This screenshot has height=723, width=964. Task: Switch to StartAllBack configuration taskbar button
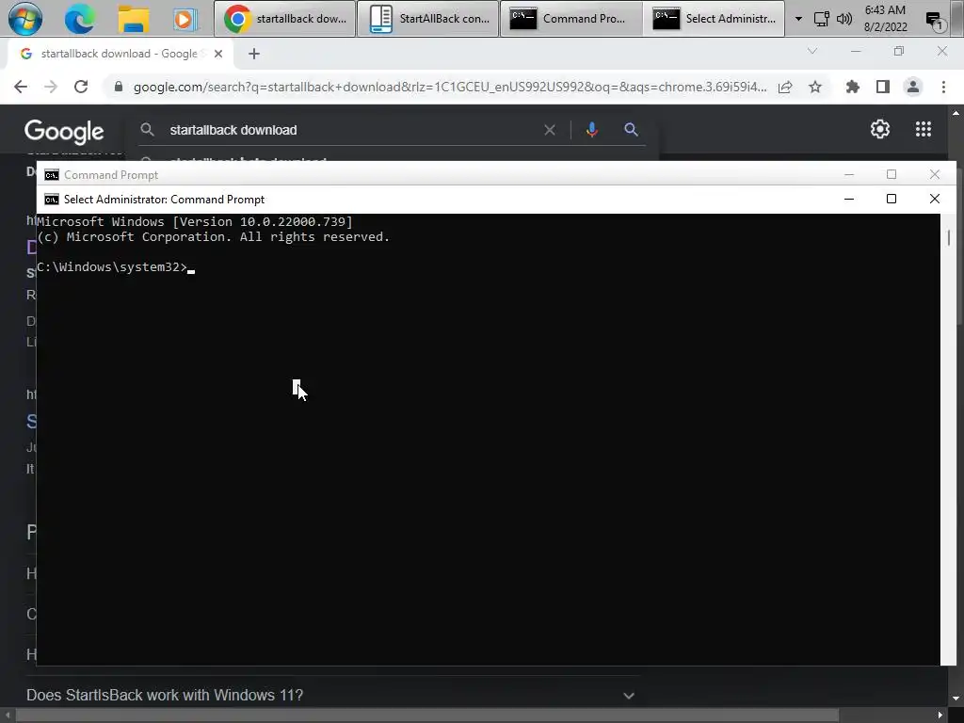(428, 19)
